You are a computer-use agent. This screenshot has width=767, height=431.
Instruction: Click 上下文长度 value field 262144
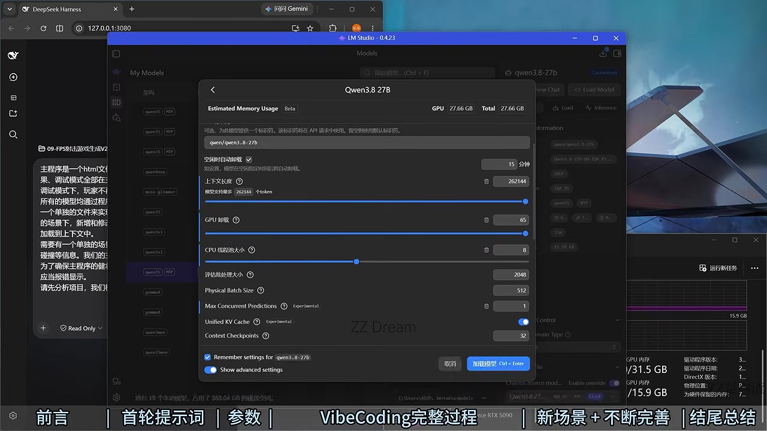[x=511, y=181]
